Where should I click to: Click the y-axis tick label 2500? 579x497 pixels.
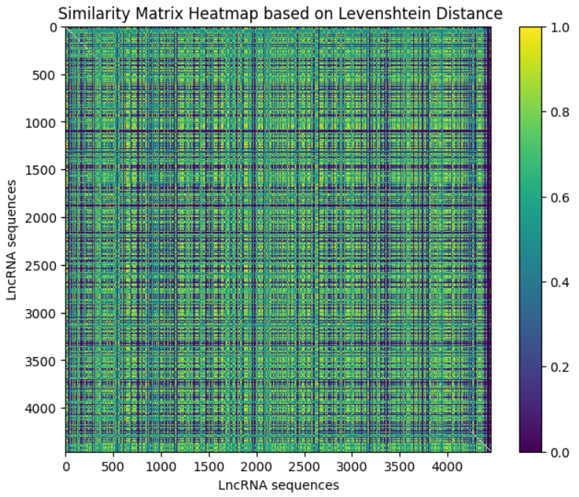pos(41,266)
